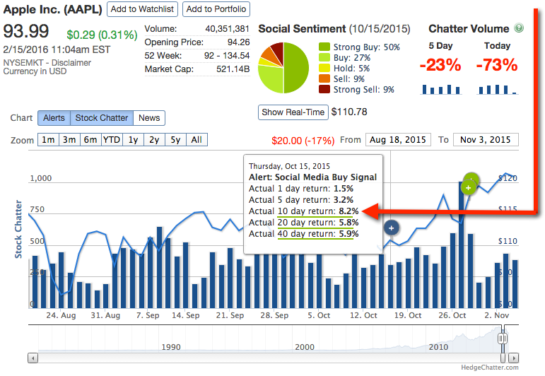Click the Sell legend swatch
The height and width of the screenshot is (376, 545).
click(x=324, y=78)
